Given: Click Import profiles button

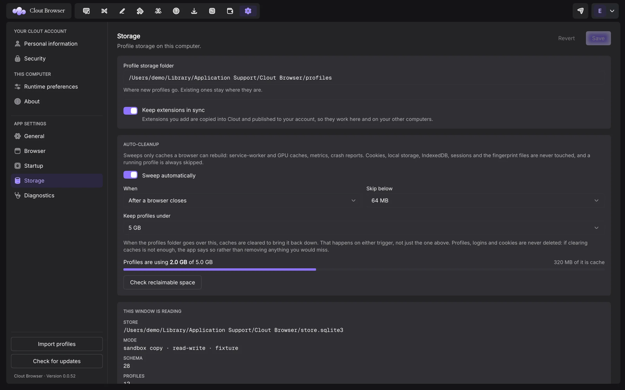Looking at the screenshot, I should point(57,344).
